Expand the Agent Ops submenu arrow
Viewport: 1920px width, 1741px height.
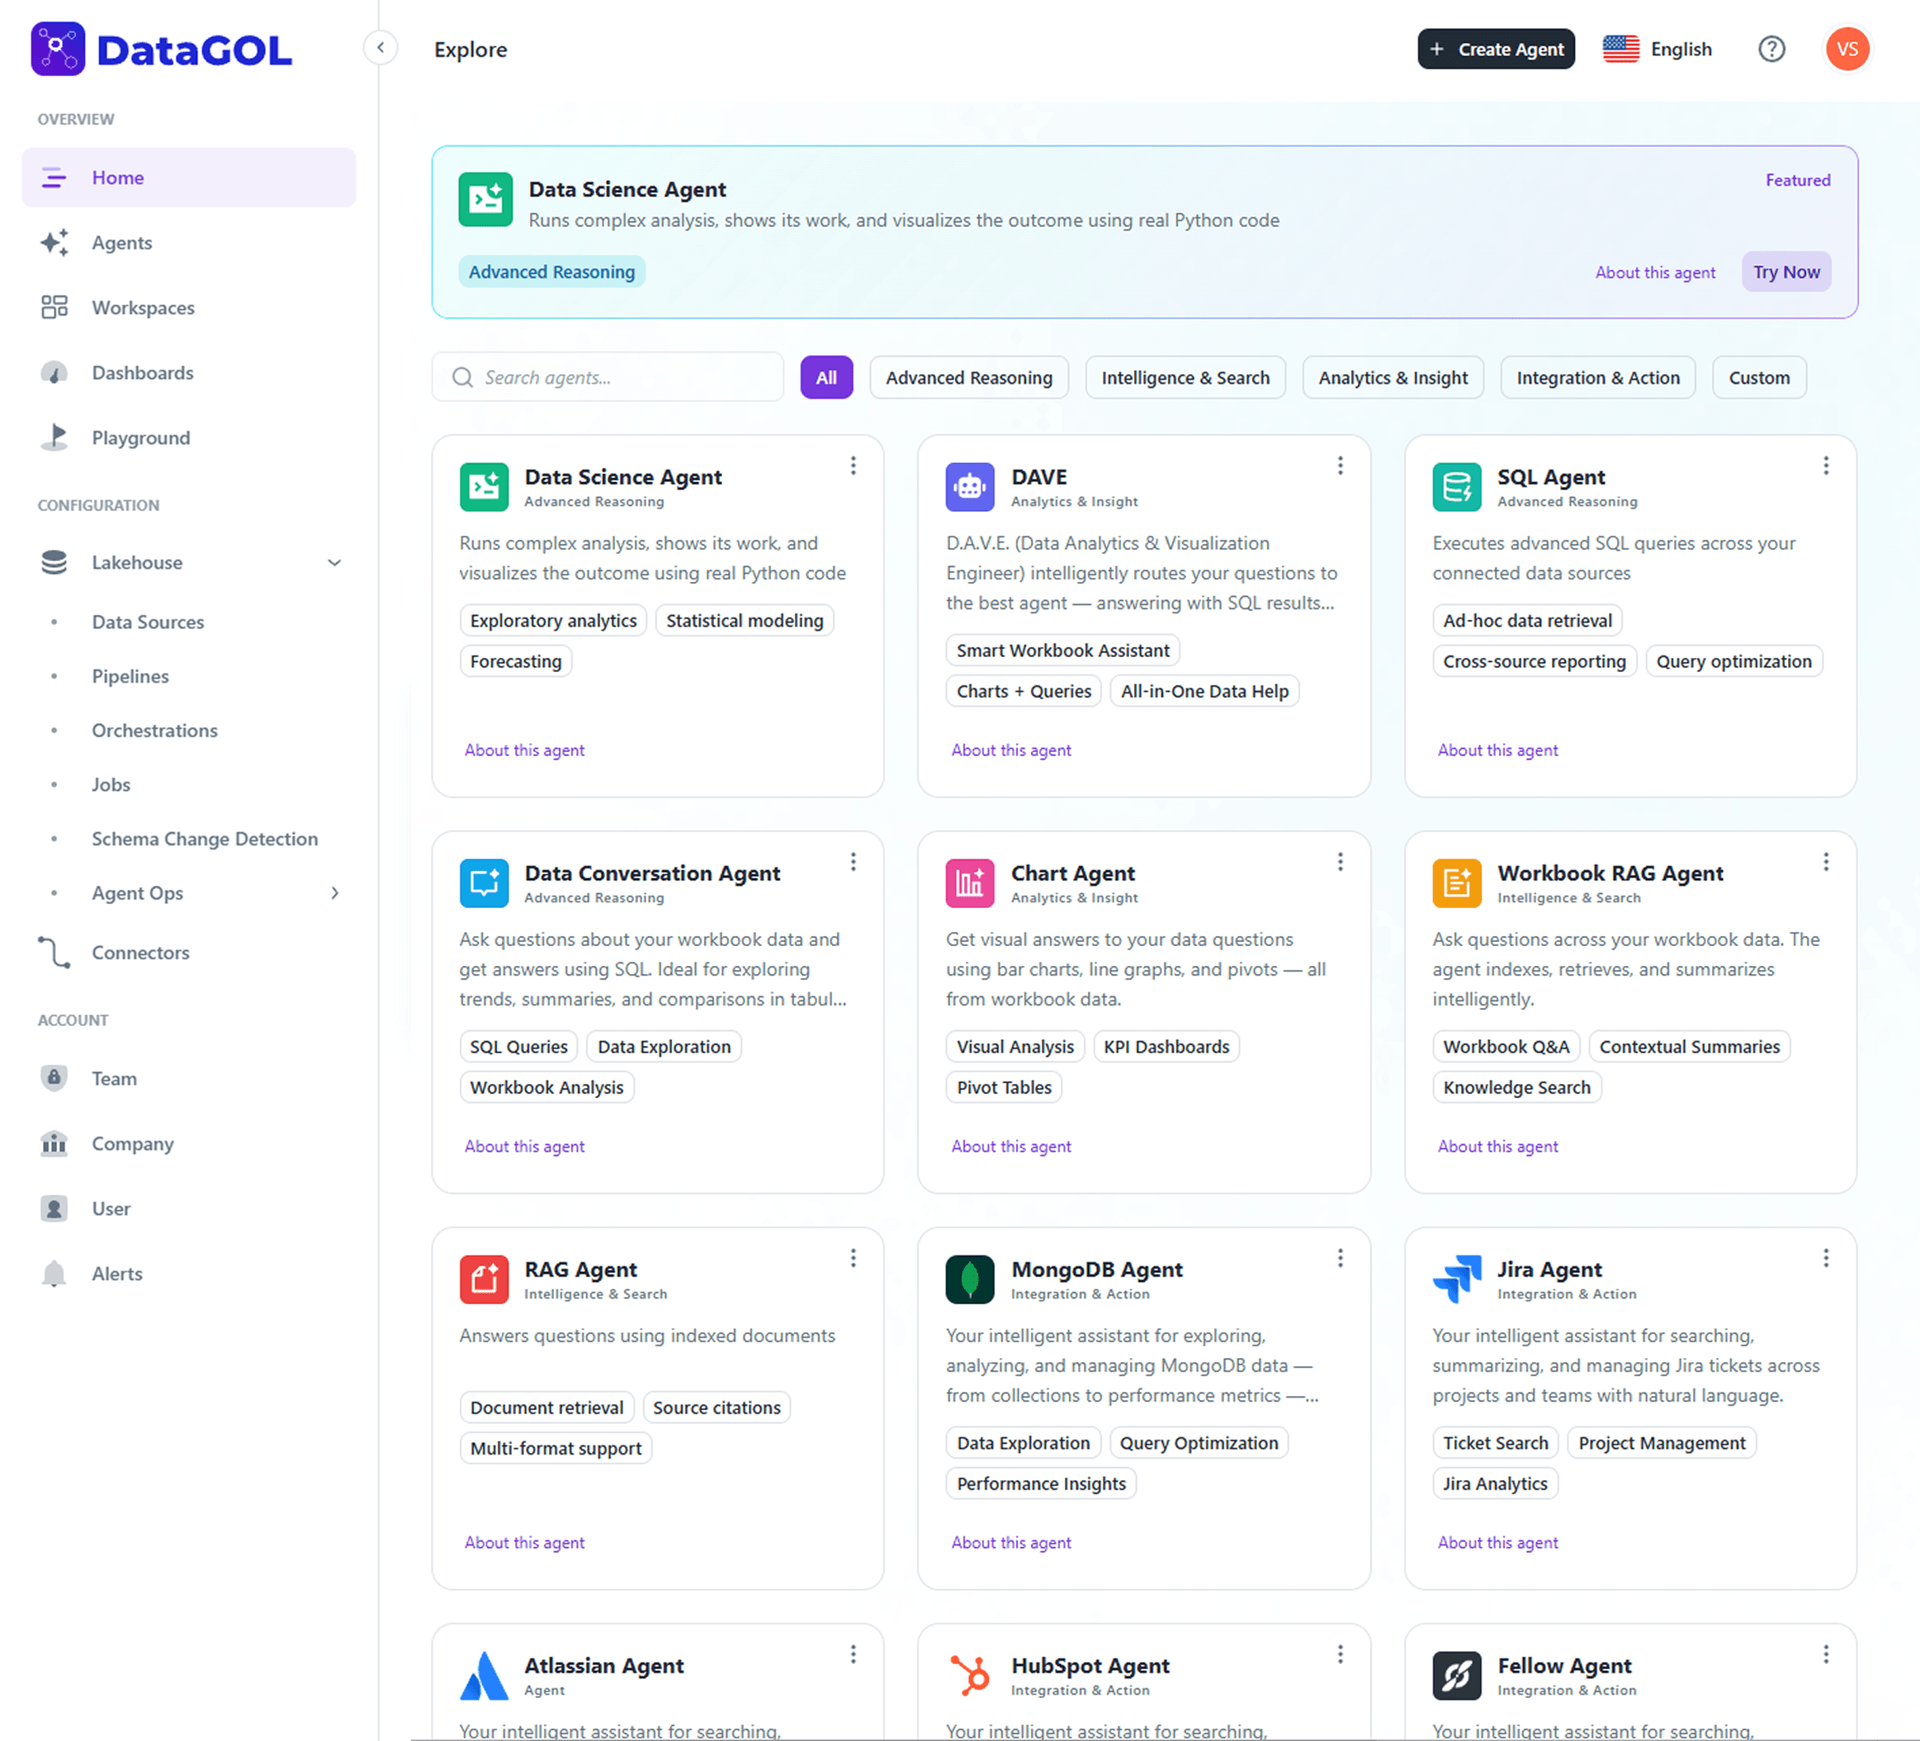[334, 893]
